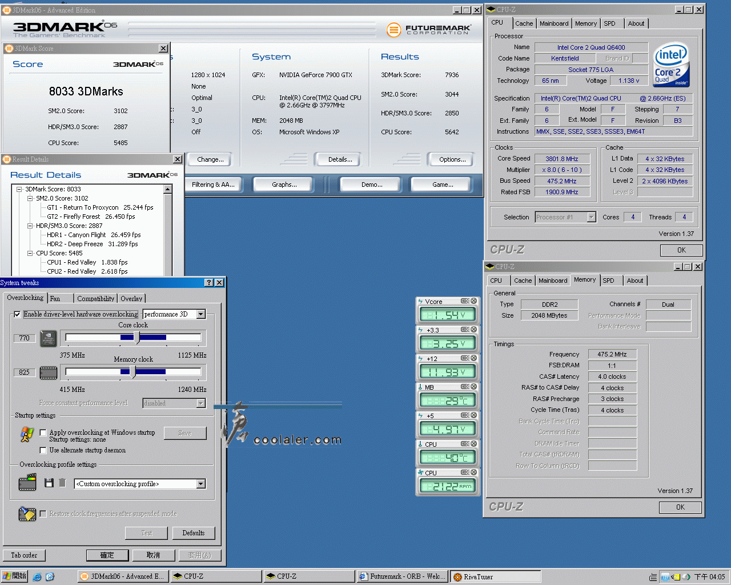The width and height of the screenshot is (731, 585).
Task: Open the Mainboard tab in top CPU-Z window
Action: (553, 23)
